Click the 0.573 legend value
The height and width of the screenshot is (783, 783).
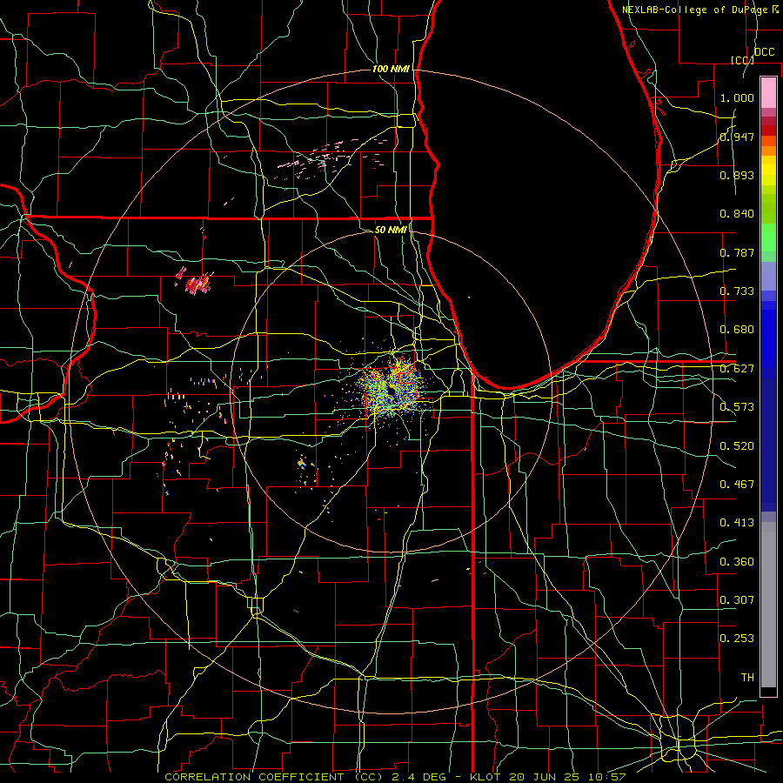(x=737, y=407)
